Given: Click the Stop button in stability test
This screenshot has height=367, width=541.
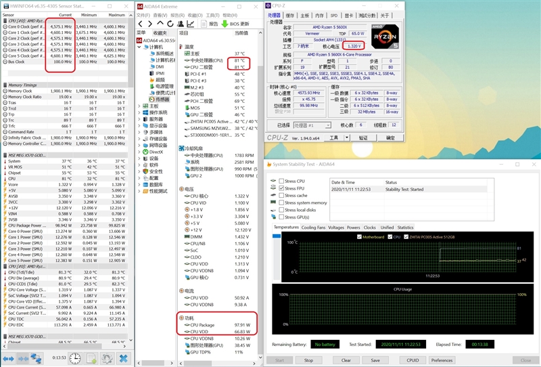Looking at the screenshot, I should tap(308, 360).
